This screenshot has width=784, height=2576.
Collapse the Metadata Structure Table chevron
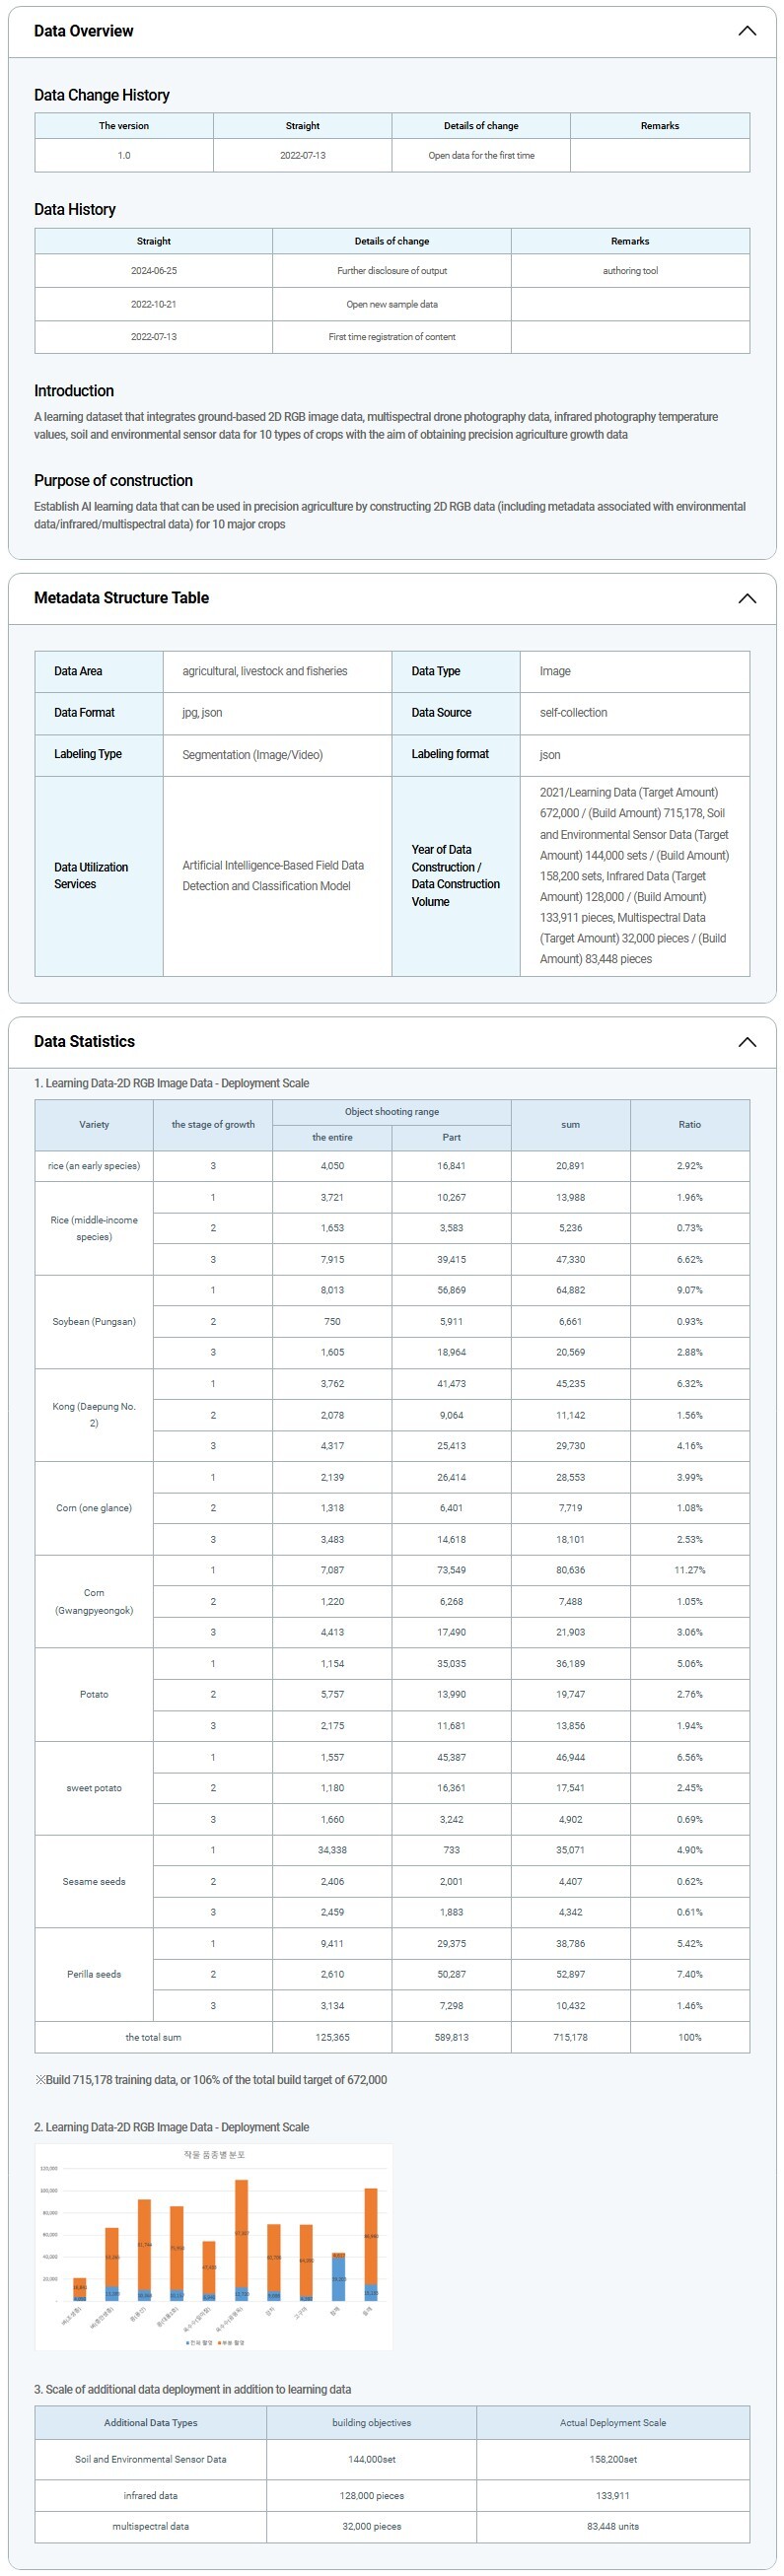[746, 598]
